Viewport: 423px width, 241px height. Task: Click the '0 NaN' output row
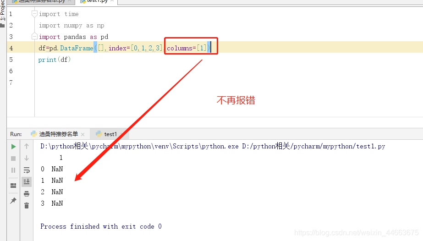pos(52,169)
